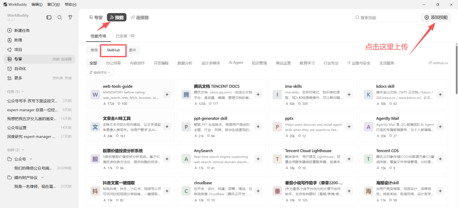The height and width of the screenshot is (208, 458).
Task: Toggle the sidebar panel icon
Action: (49, 17)
